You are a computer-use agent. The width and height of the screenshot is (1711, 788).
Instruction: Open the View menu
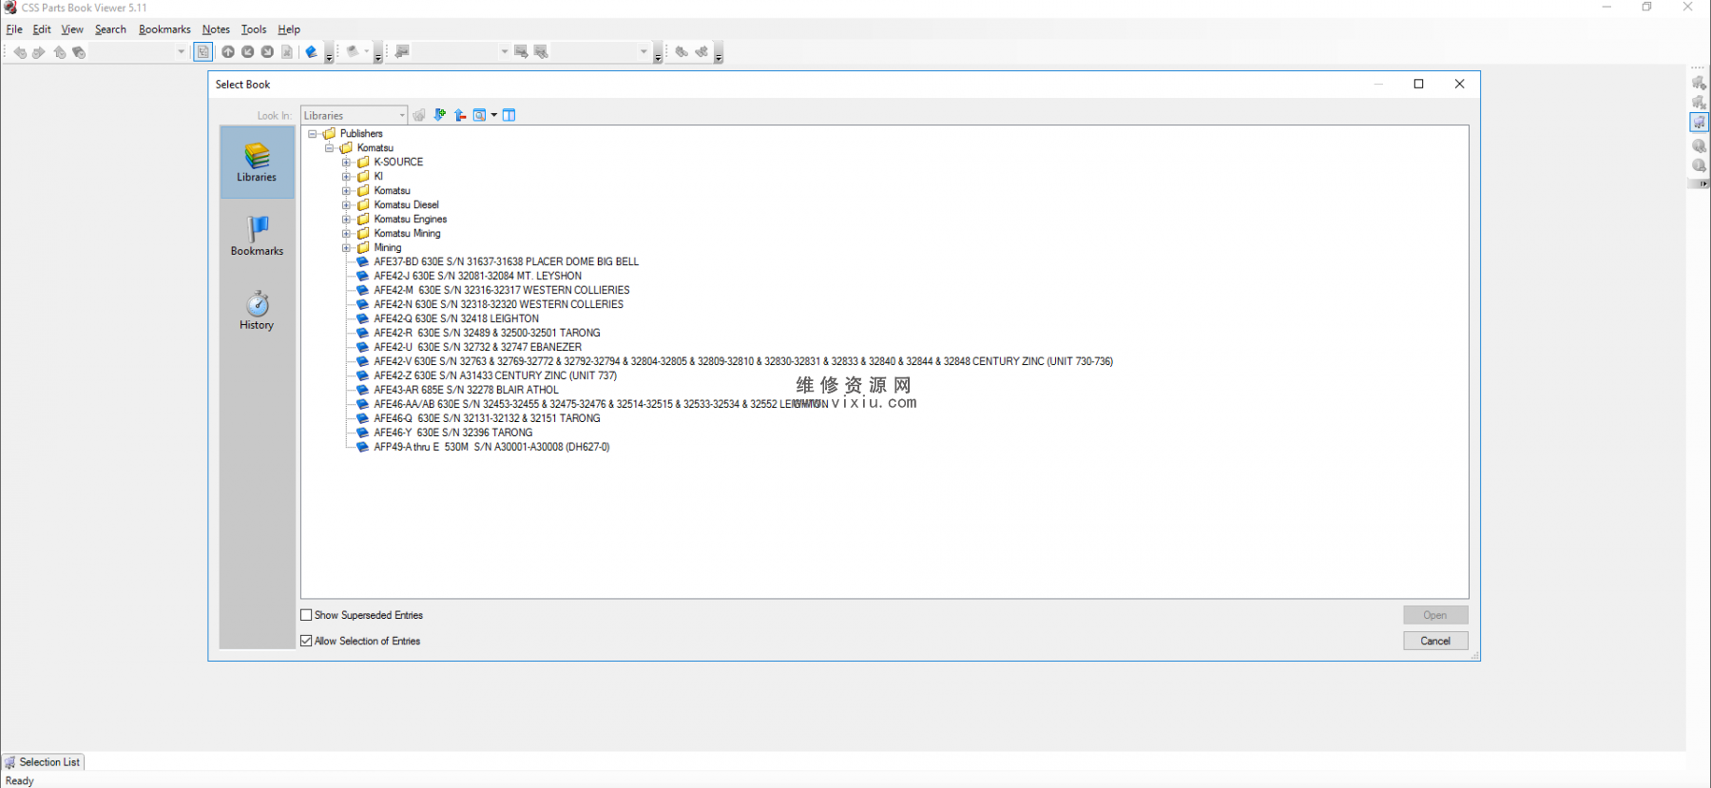click(x=72, y=29)
